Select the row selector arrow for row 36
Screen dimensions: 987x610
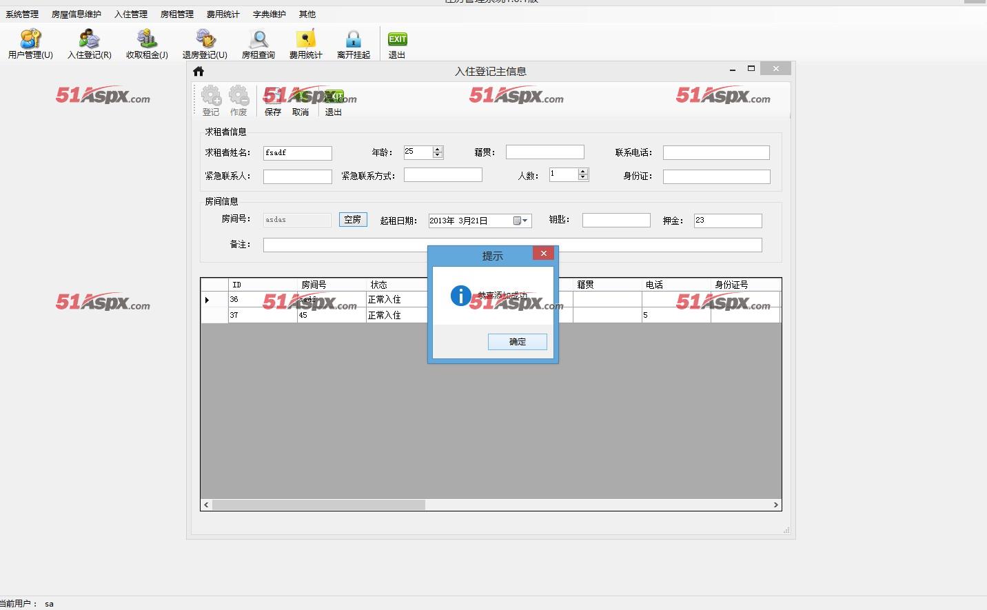pyautogui.click(x=214, y=300)
